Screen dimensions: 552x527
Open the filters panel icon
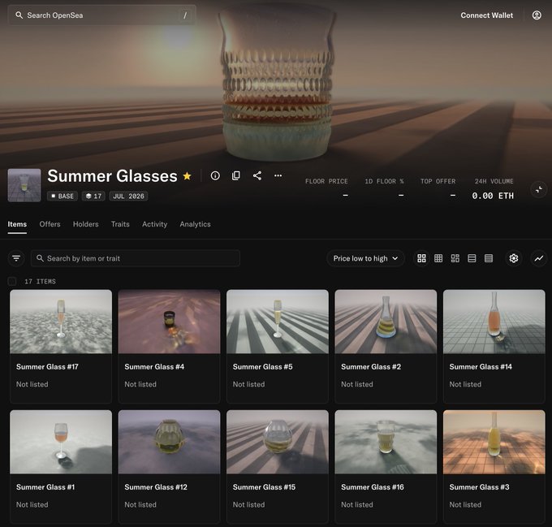16,258
